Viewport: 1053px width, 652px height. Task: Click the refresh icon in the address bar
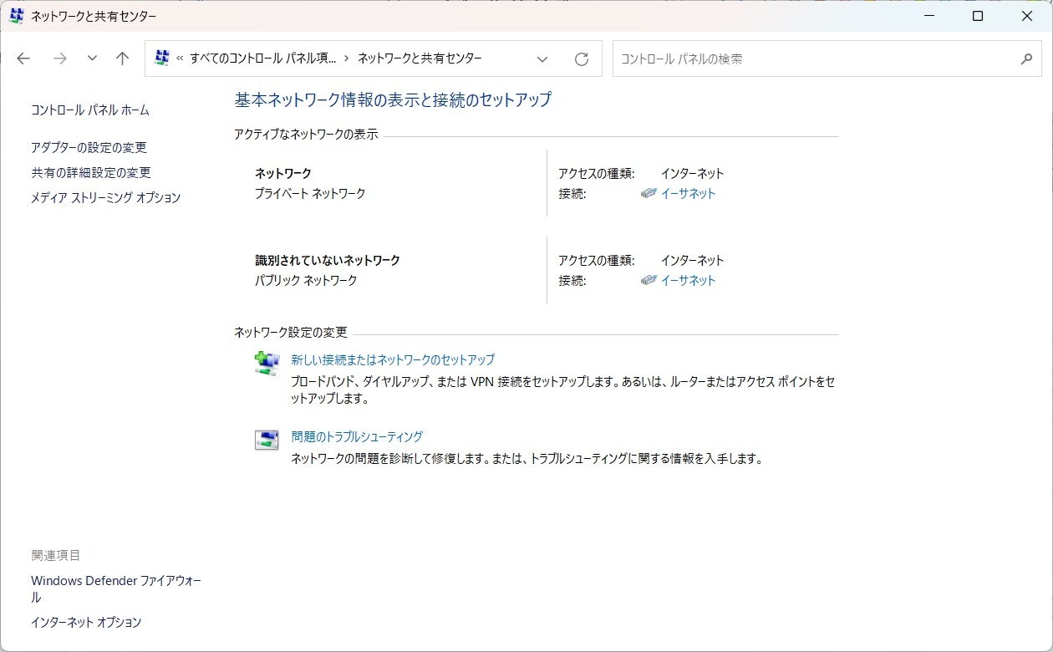pos(582,59)
